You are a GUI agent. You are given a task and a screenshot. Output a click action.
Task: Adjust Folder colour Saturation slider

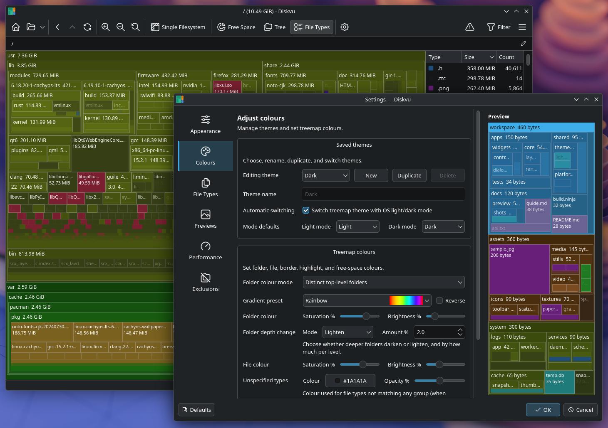pos(360,316)
